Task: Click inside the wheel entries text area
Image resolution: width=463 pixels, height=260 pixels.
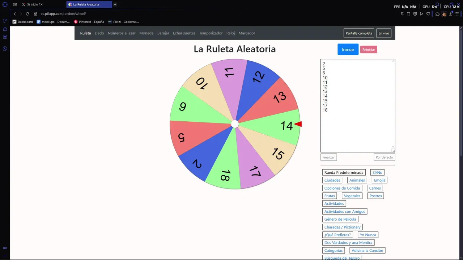Action: click(x=358, y=105)
